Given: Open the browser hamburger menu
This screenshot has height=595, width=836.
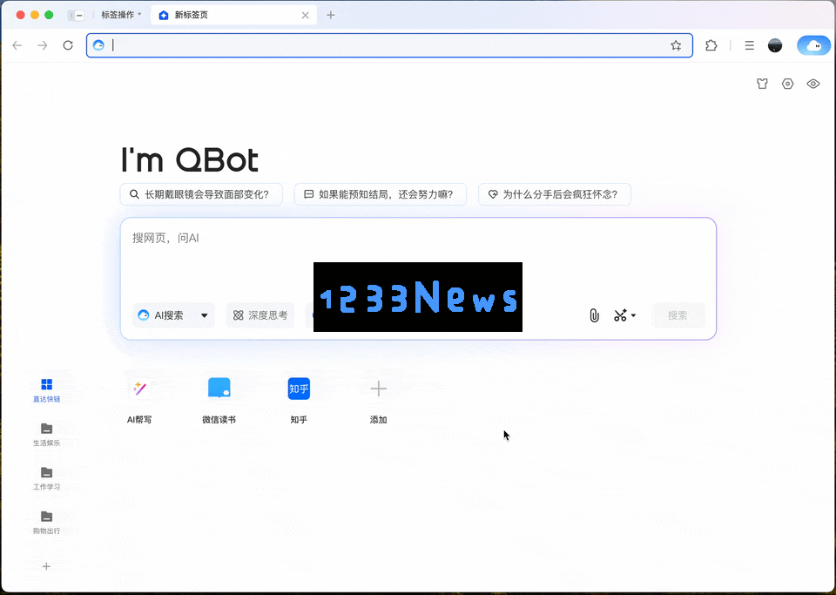Looking at the screenshot, I should [749, 45].
